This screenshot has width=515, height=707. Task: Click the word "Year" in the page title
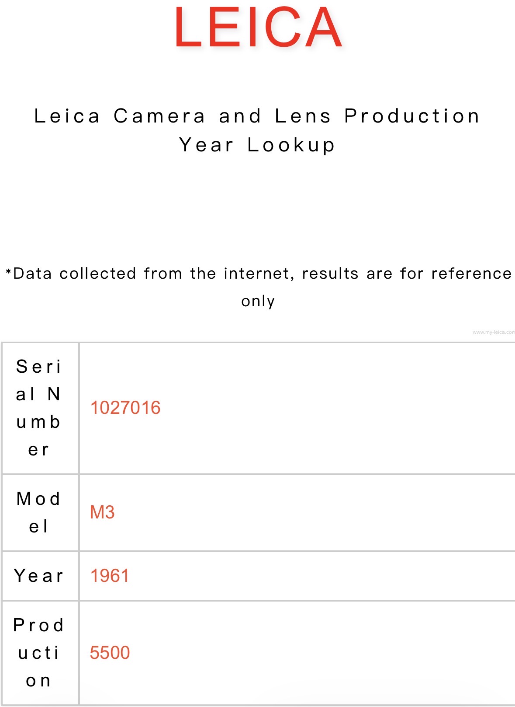click(x=206, y=145)
